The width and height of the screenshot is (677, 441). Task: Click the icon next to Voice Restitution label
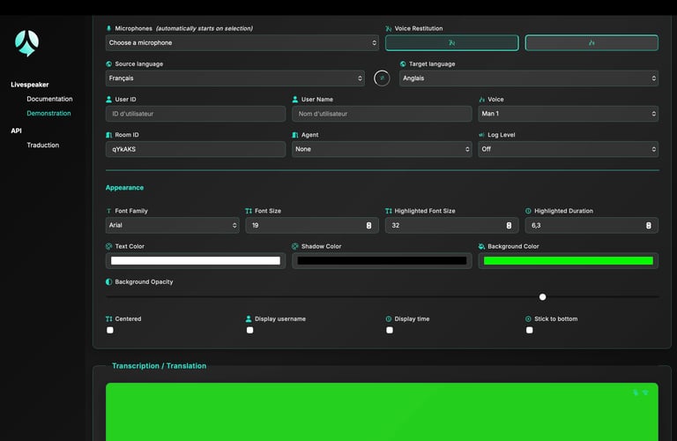389,28
